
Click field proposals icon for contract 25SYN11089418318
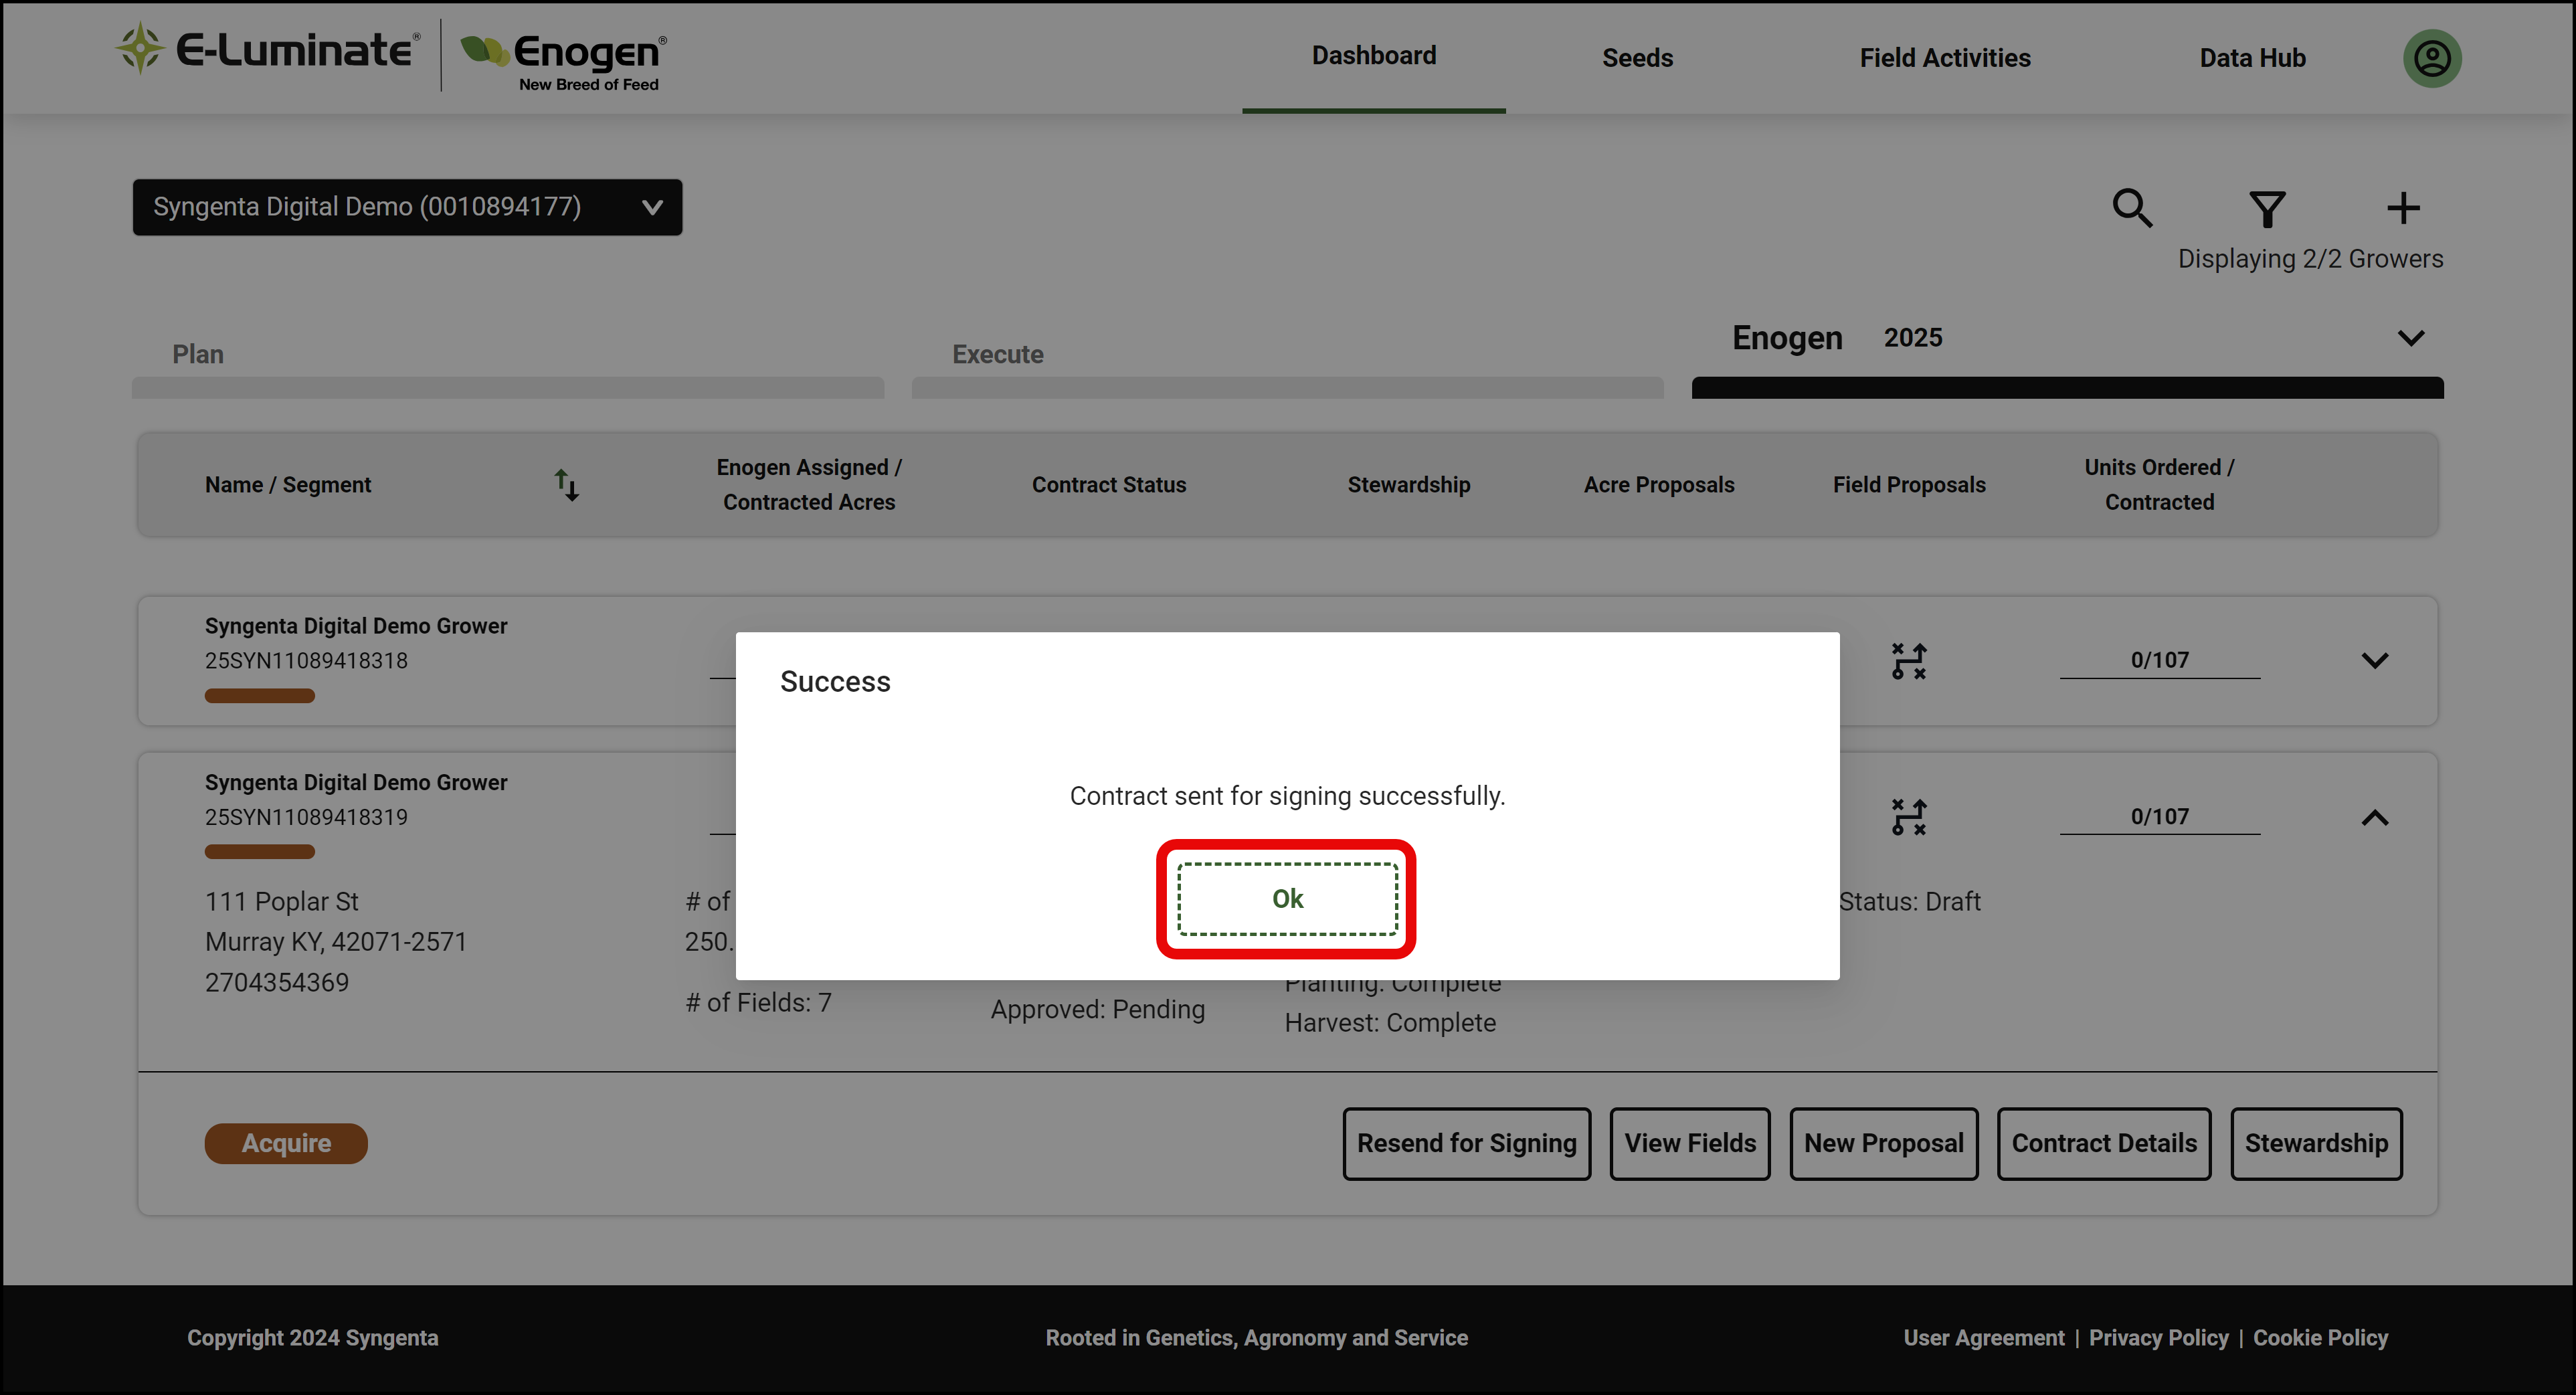click(x=1908, y=661)
